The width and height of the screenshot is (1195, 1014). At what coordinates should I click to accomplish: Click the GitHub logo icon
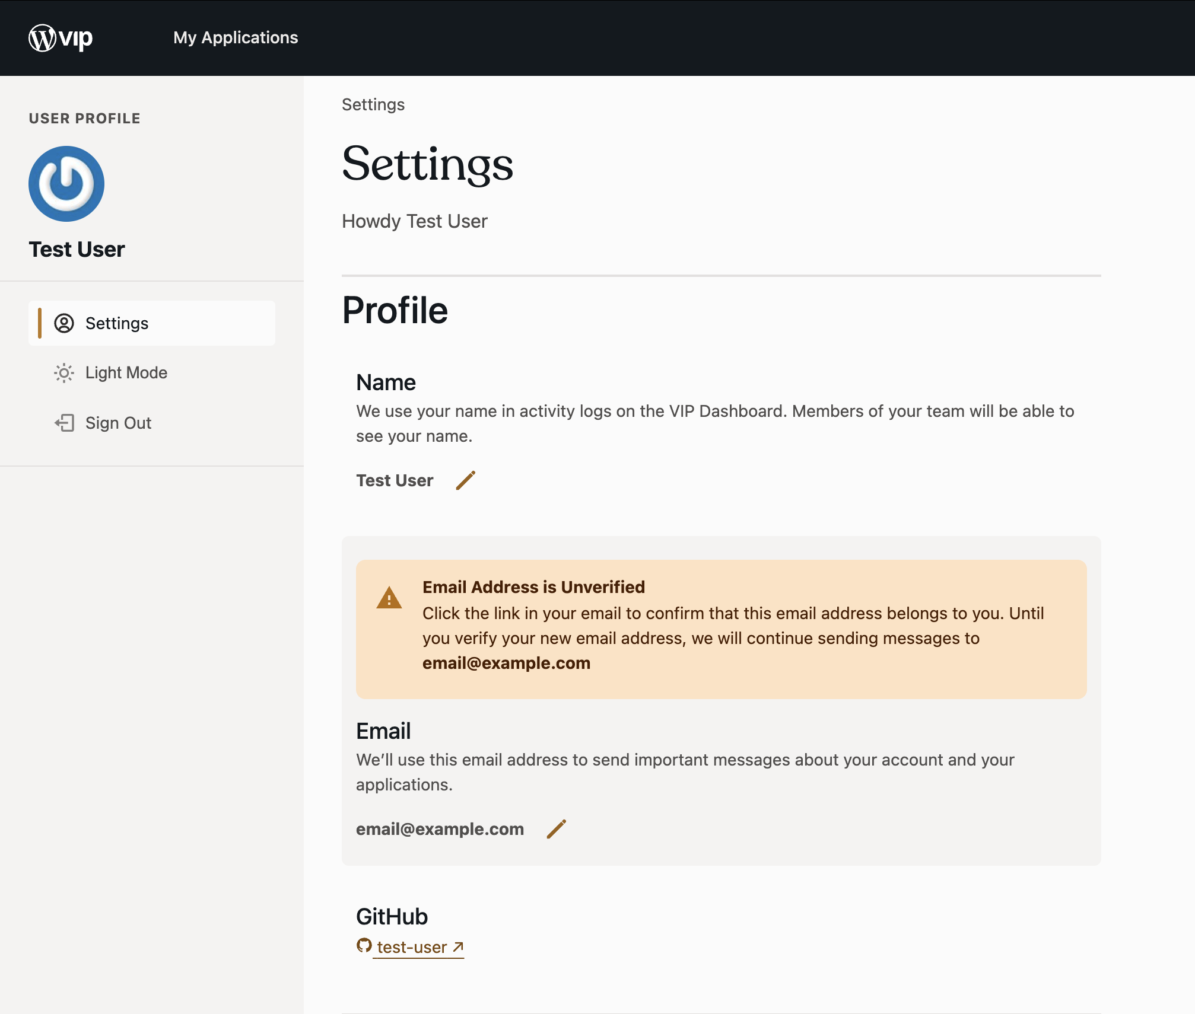[x=363, y=946]
